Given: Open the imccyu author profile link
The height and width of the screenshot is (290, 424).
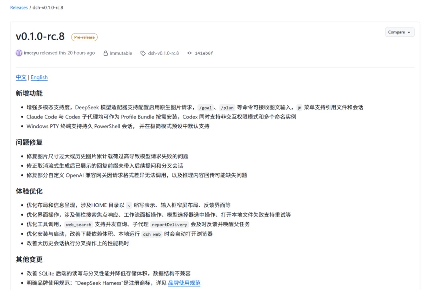Looking at the screenshot, I should [31, 53].
